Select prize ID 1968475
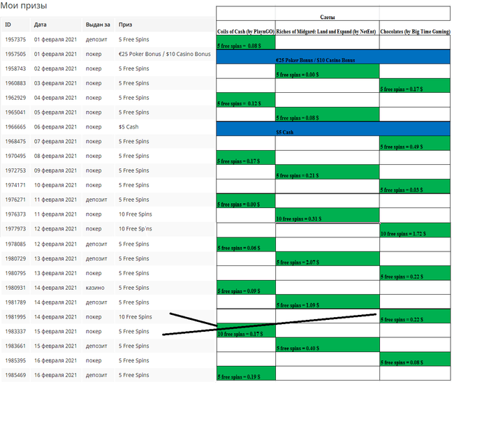Viewport: 489px width, 426px height. click(x=15, y=142)
